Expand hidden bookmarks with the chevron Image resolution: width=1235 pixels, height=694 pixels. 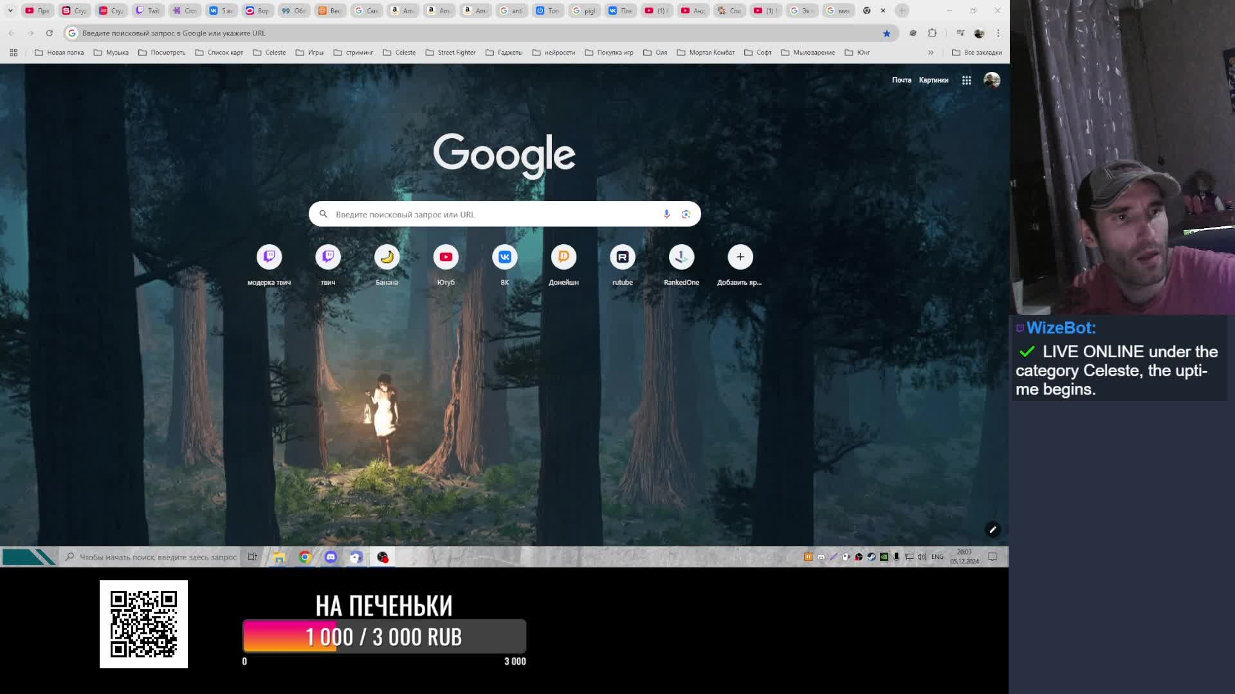[x=930, y=53]
